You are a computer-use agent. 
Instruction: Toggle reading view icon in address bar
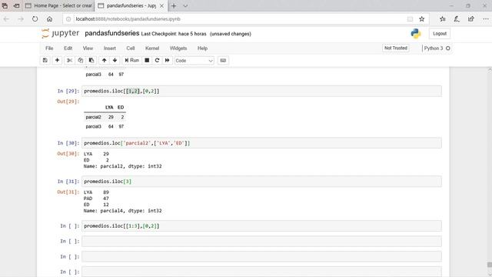tap(410, 19)
